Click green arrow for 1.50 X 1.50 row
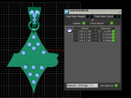The height and width of the screenshot is (98, 131). (114, 31)
